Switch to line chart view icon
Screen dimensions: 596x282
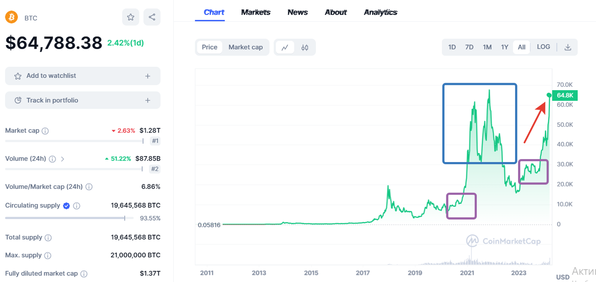[285, 48]
